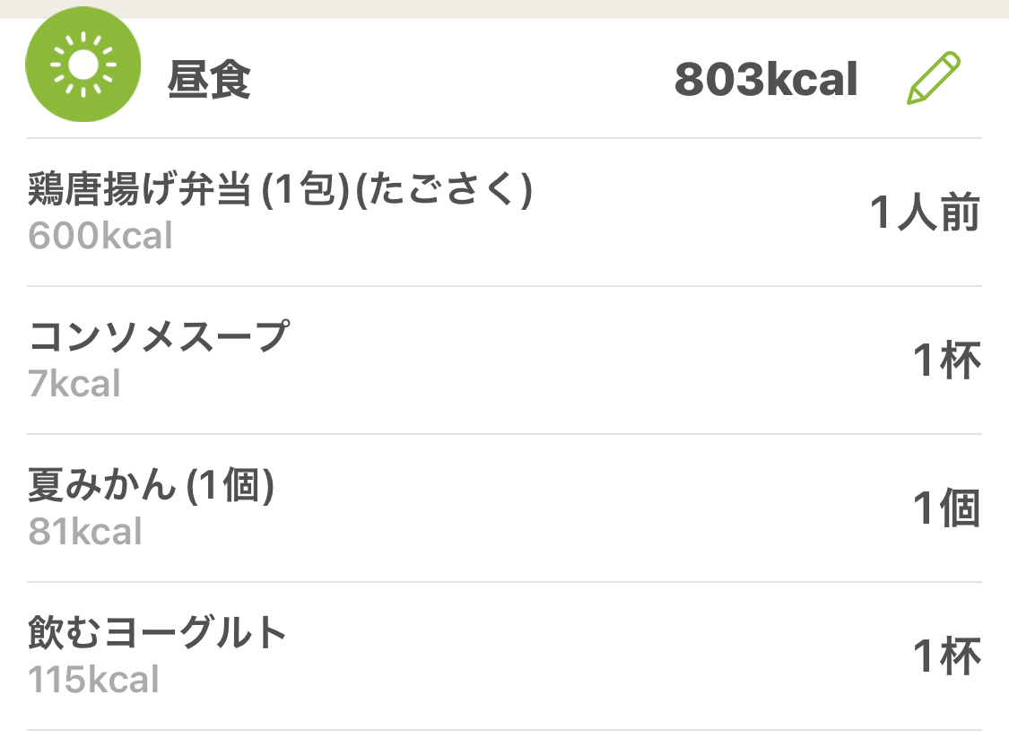Change the 1杯 amount for コンソメスープ
1009x747 pixels.
947,360
